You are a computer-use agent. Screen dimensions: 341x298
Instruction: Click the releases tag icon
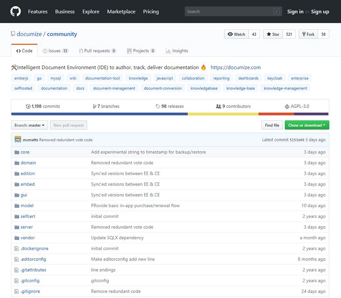(x=158, y=106)
